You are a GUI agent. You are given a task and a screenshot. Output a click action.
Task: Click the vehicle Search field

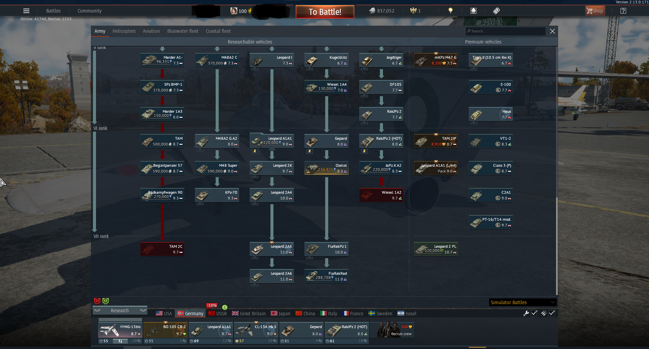[x=505, y=31]
